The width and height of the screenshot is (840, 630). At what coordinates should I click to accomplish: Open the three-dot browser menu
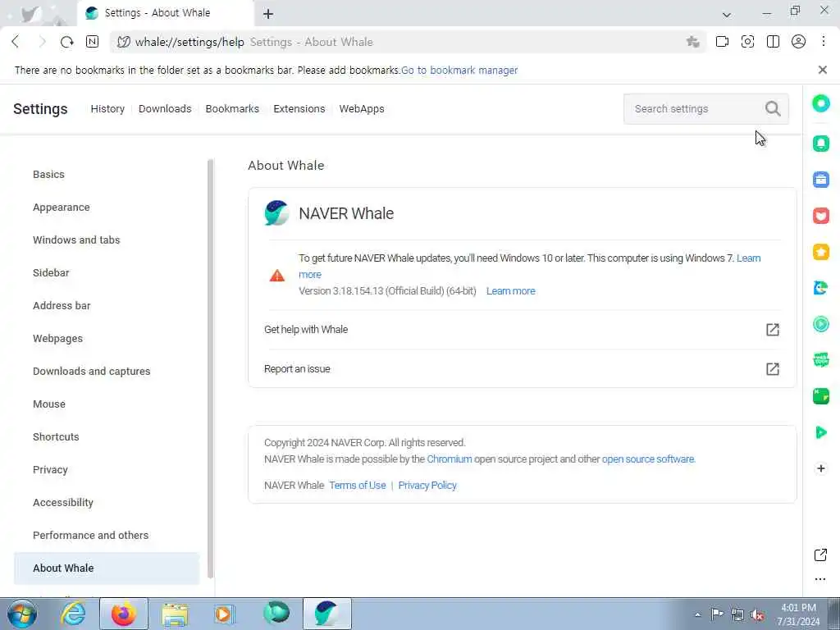click(x=824, y=42)
